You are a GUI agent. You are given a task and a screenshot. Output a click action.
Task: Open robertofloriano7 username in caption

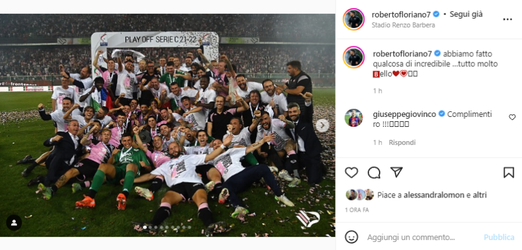click(x=402, y=54)
